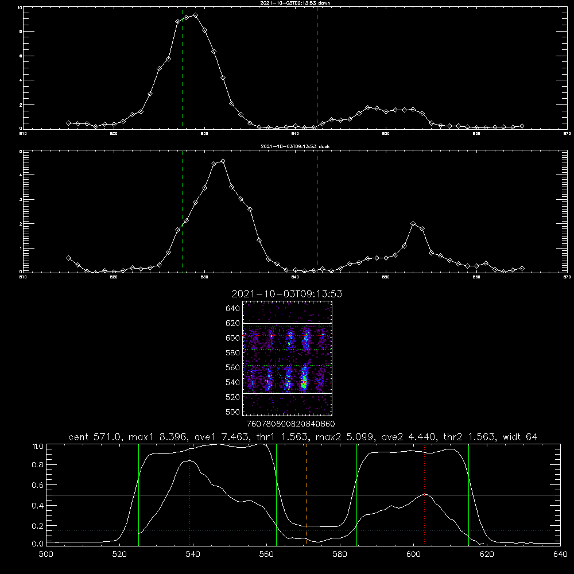Click x-axis label 500 on the bottom plot
Viewport: 574px width, 574px height.
[46, 554]
